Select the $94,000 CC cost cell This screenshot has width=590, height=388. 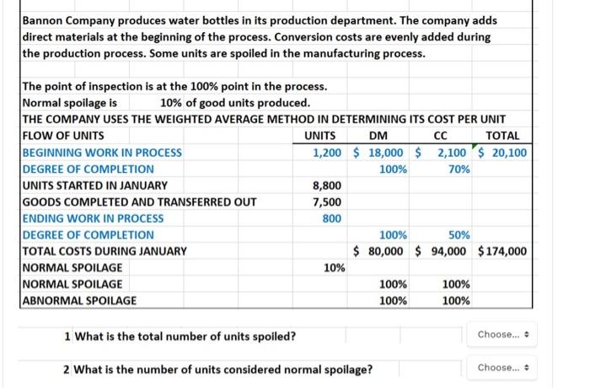[441, 251]
